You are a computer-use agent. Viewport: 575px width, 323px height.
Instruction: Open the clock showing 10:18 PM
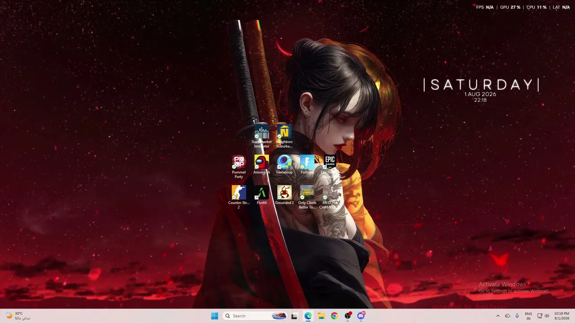pyautogui.click(x=562, y=316)
